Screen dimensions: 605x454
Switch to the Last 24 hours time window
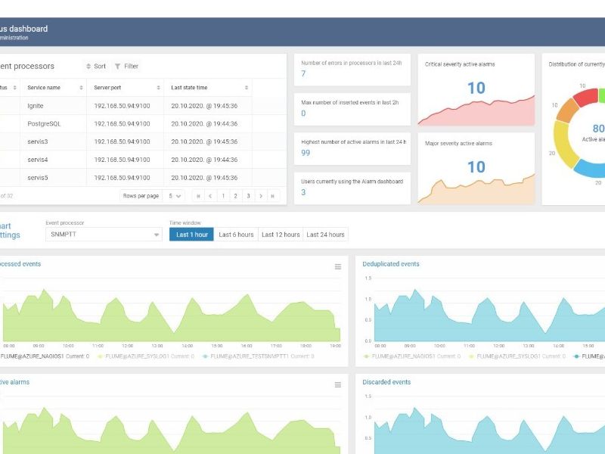point(325,235)
